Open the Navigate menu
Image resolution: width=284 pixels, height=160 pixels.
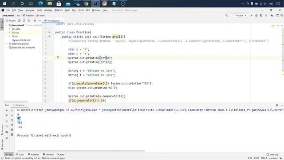[x=30, y=10]
